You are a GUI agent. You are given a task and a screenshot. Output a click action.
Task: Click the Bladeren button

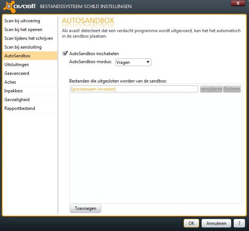point(232,89)
